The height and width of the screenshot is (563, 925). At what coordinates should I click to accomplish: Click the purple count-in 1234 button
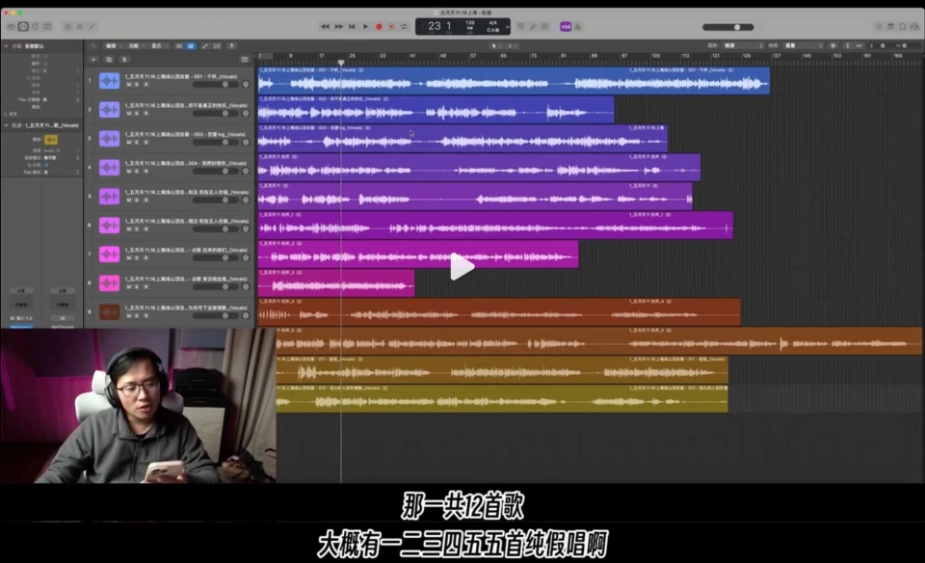[x=566, y=27]
